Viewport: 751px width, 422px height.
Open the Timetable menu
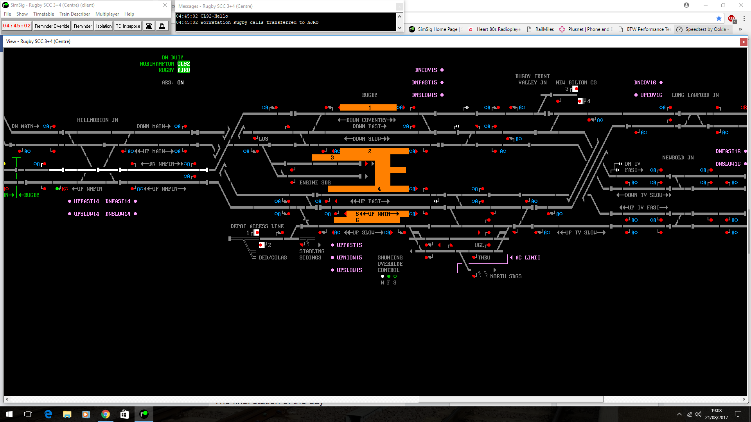pos(44,14)
